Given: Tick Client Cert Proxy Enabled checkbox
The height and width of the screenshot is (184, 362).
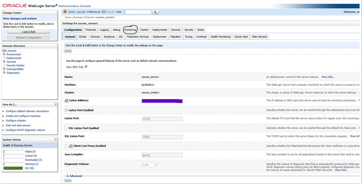Looking at the screenshot, I should click(66, 146).
